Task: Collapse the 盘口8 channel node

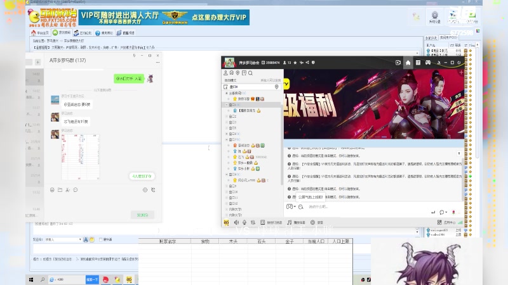Action: (227, 175)
